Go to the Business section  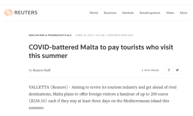[x=110, y=13]
